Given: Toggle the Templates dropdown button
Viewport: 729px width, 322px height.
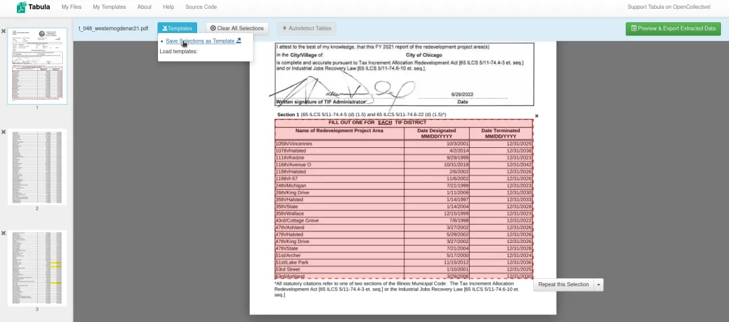Looking at the screenshot, I should [177, 28].
